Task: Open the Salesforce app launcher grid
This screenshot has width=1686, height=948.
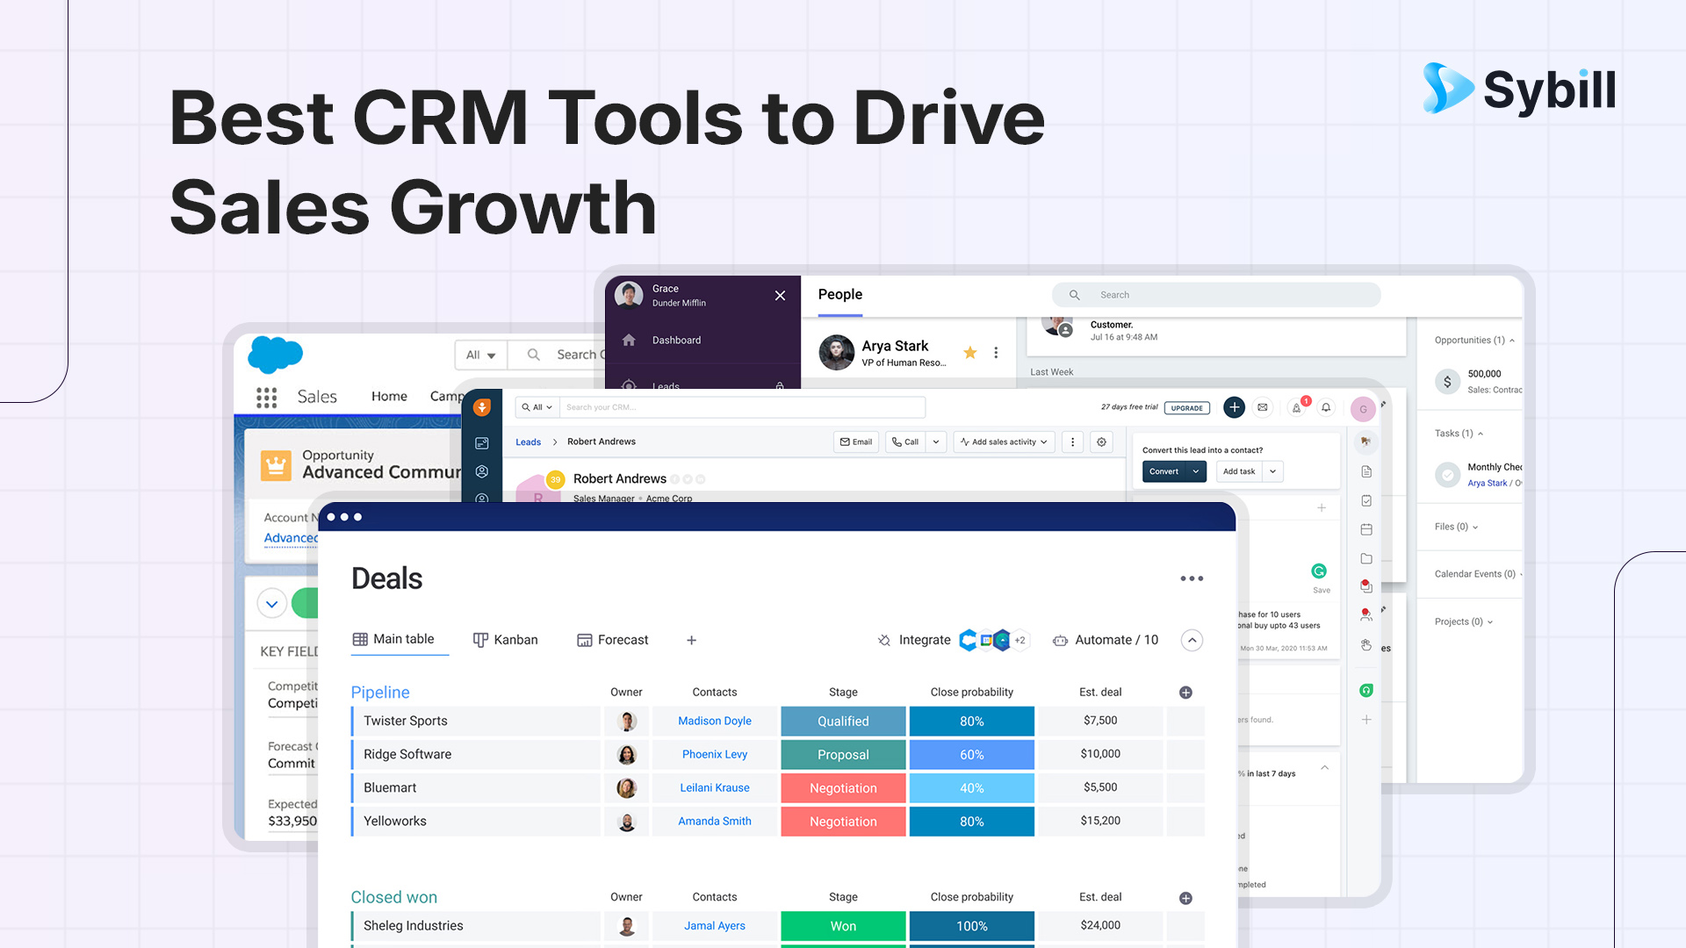Action: coord(266,398)
